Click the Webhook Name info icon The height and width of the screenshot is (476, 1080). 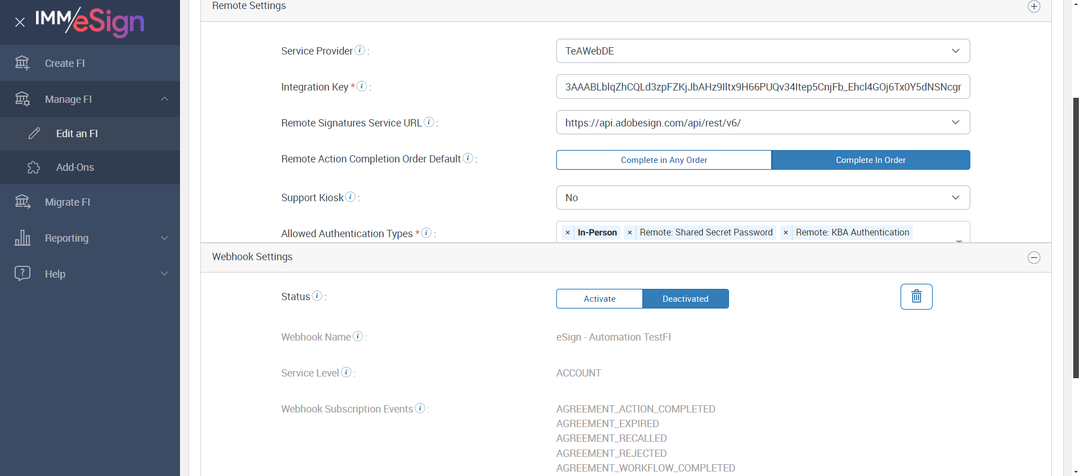click(358, 336)
